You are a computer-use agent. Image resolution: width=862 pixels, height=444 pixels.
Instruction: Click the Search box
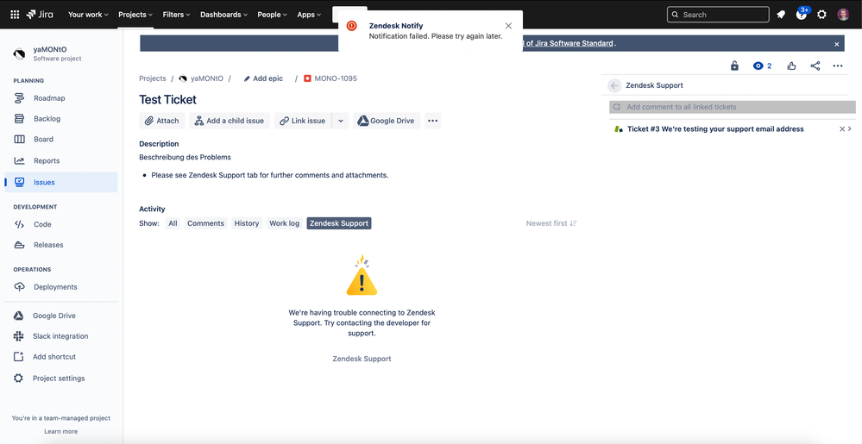tap(718, 15)
